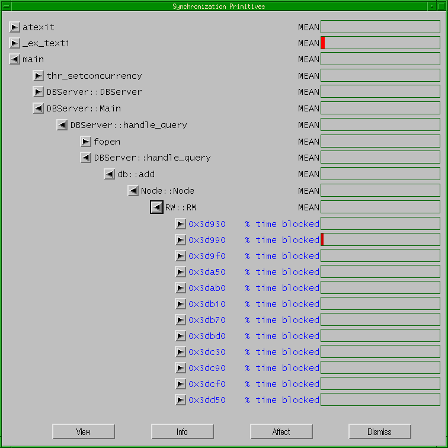The width and height of the screenshot is (448, 448).
Task: Expand arrow beside address 0x3d930
Action: pos(181,224)
